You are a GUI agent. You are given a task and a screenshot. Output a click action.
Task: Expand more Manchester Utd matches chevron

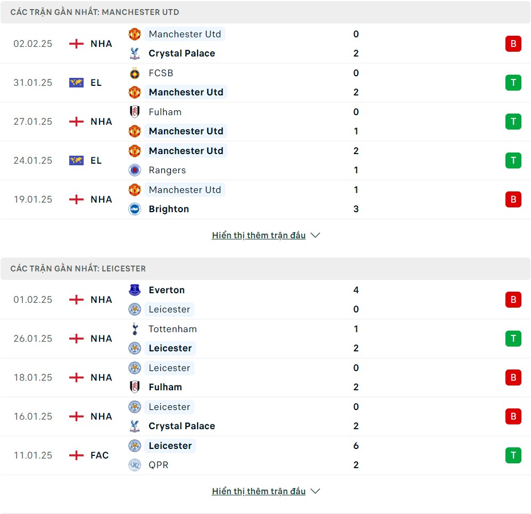pos(315,235)
